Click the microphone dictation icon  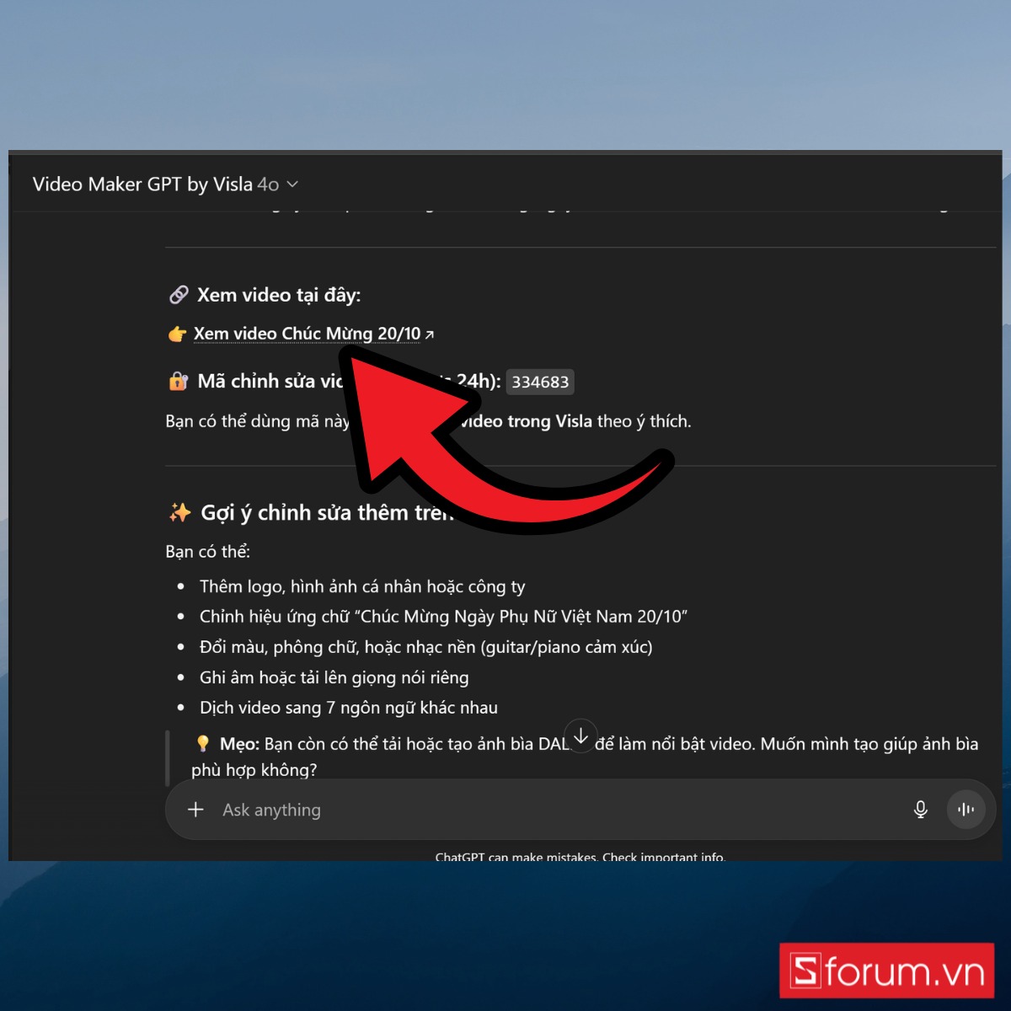click(x=921, y=810)
